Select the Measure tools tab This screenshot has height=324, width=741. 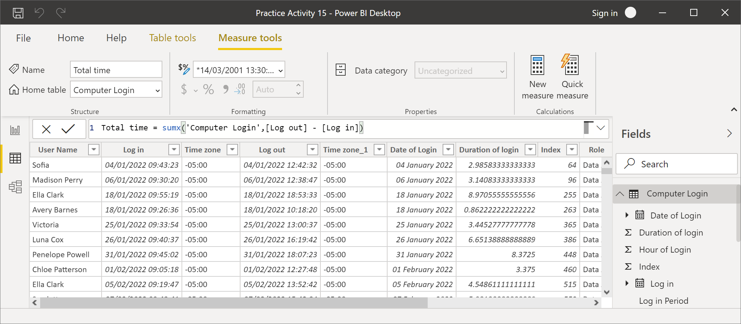(x=250, y=38)
